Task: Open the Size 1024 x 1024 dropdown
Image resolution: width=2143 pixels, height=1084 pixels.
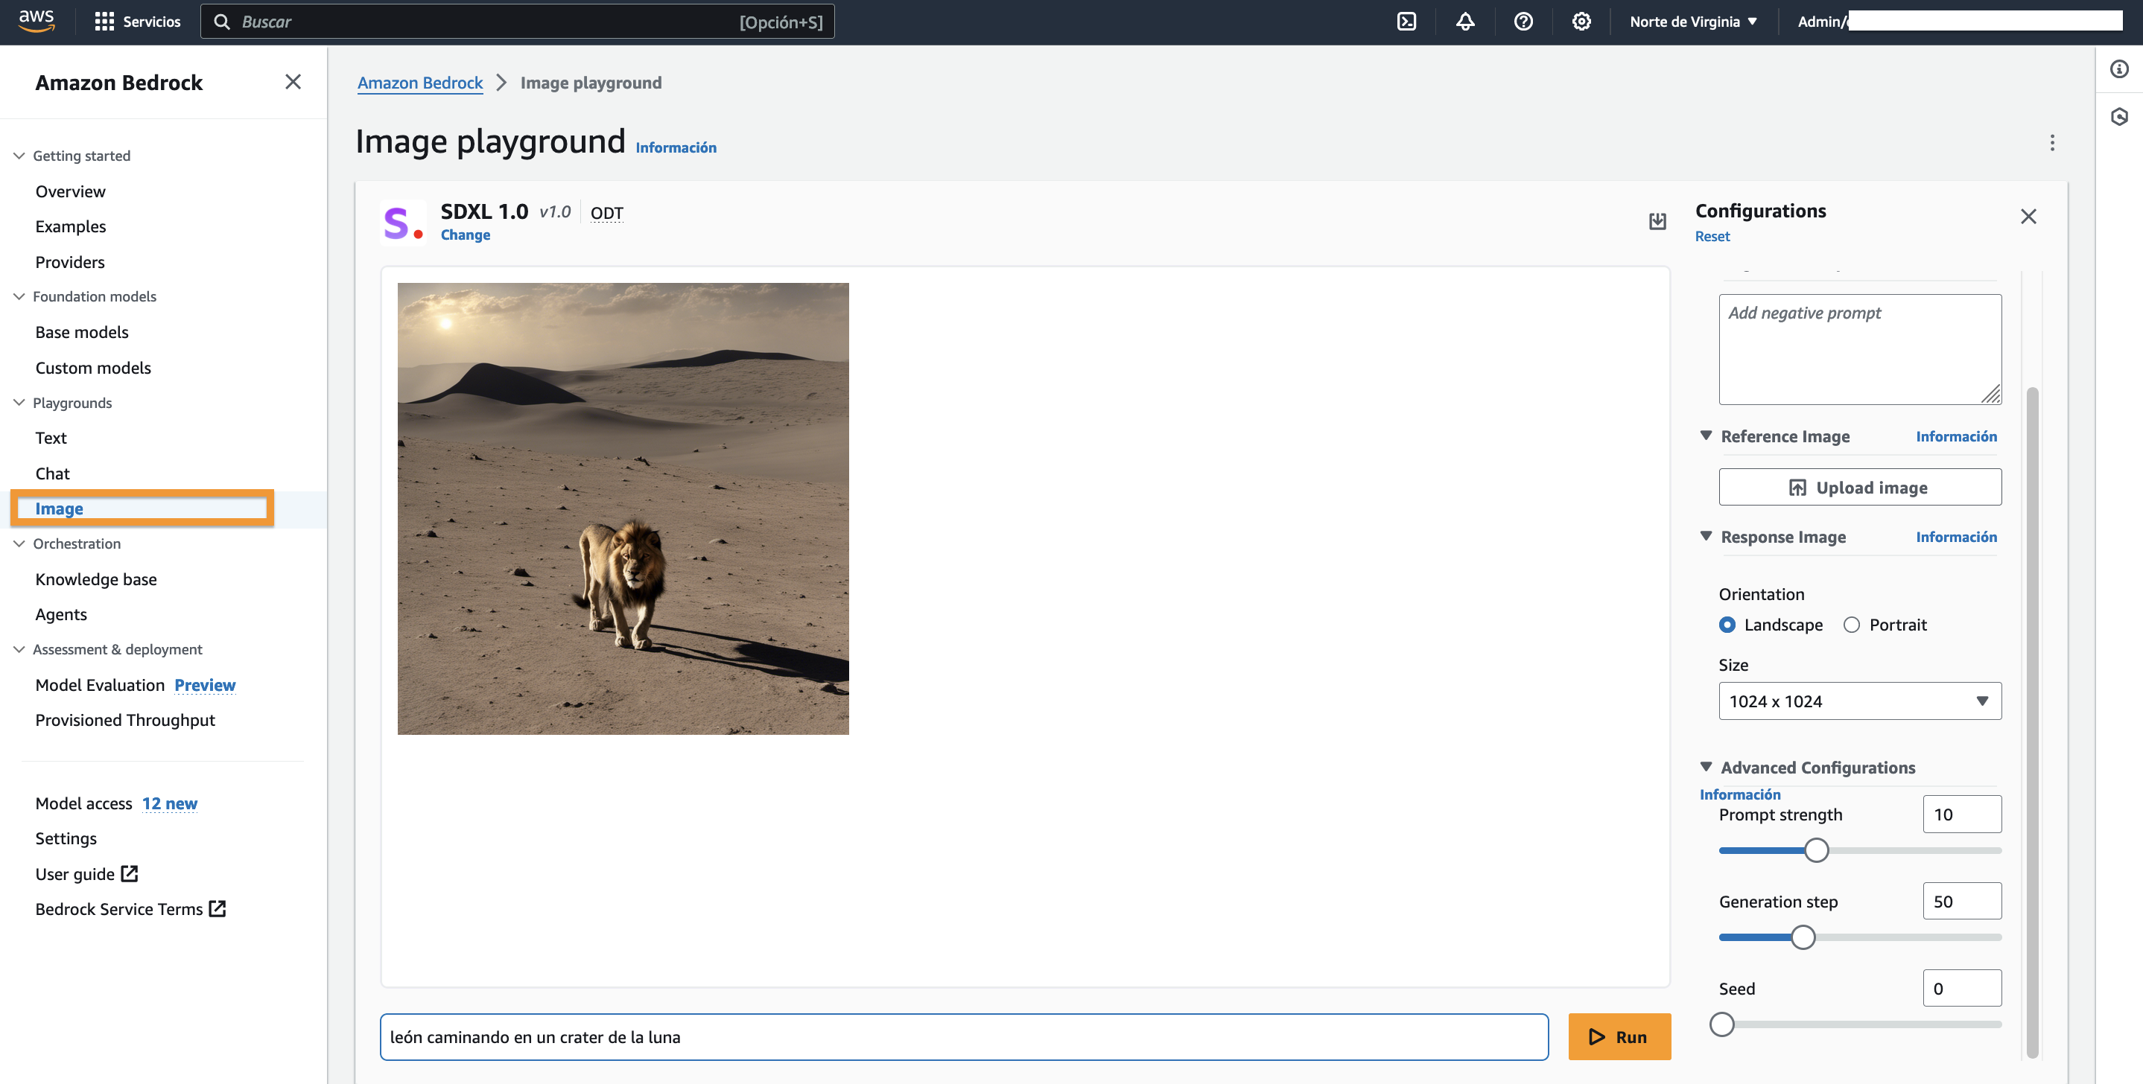Action: [1859, 701]
